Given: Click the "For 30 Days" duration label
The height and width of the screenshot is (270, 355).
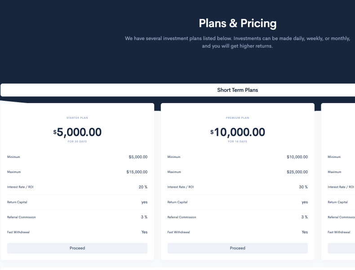Looking at the screenshot, I should [x=77, y=142].
